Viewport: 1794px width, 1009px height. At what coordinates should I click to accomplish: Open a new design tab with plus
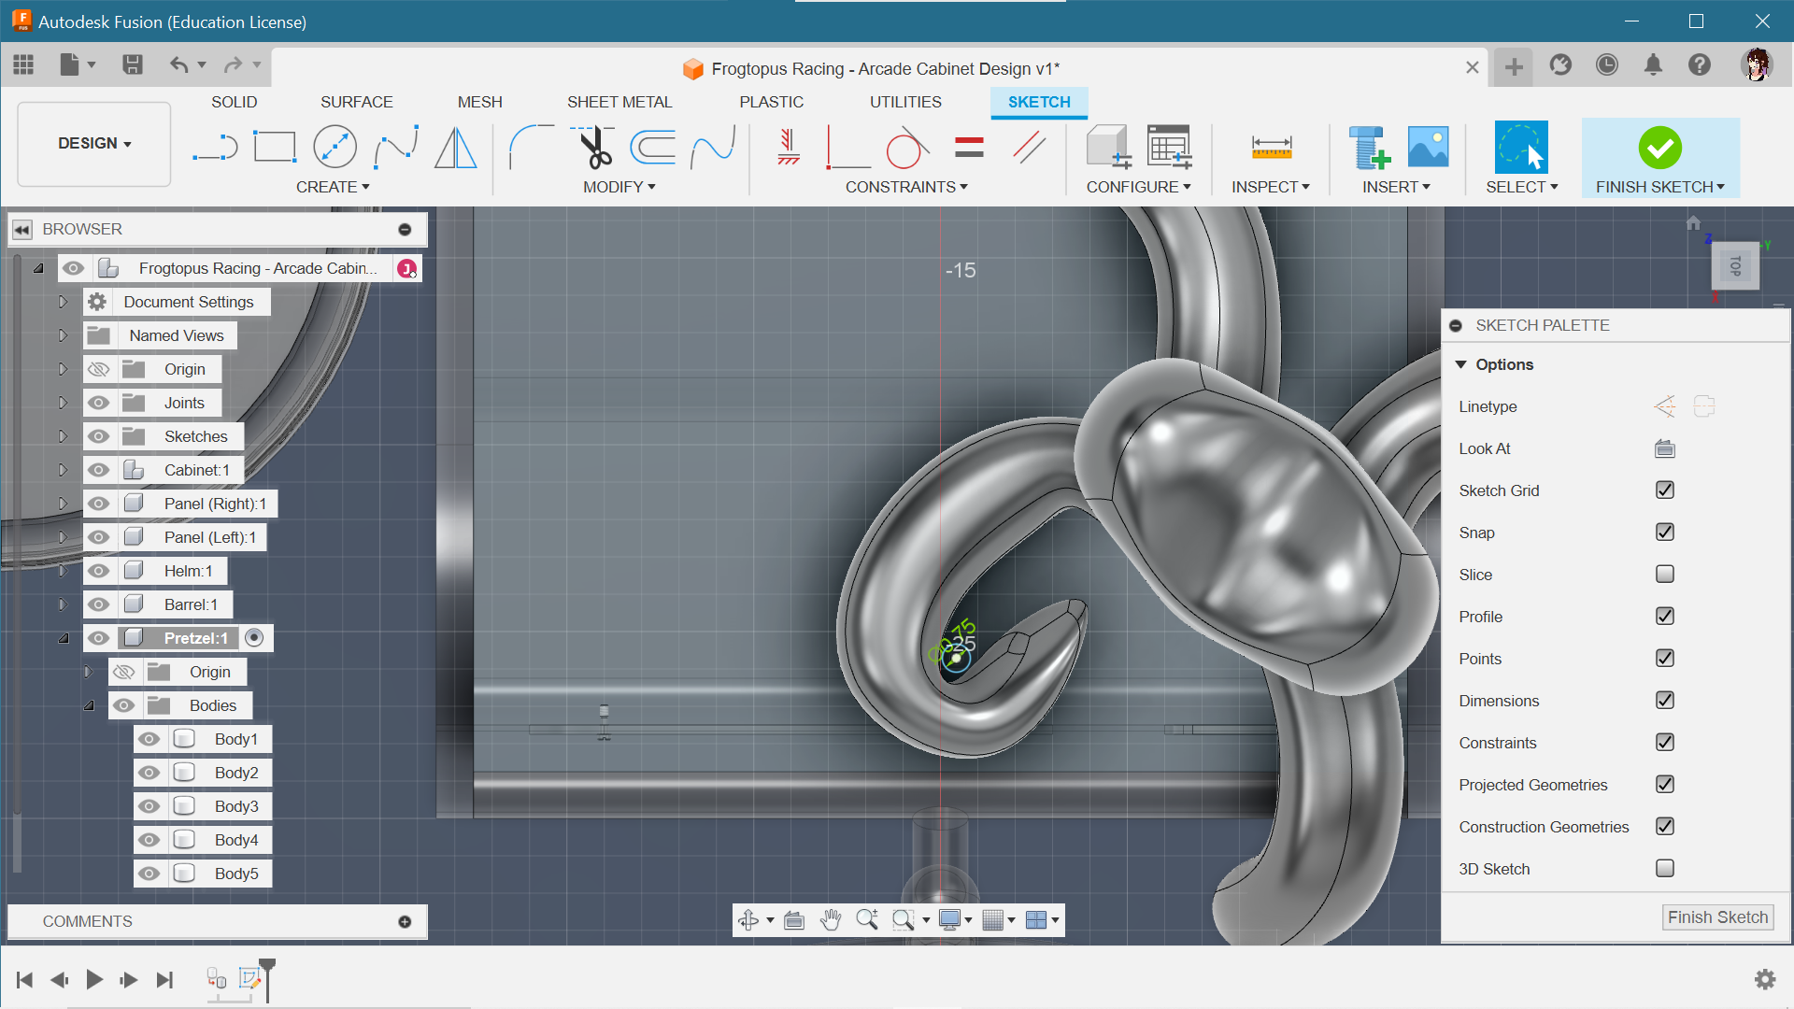pyautogui.click(x=1514, y=66)
